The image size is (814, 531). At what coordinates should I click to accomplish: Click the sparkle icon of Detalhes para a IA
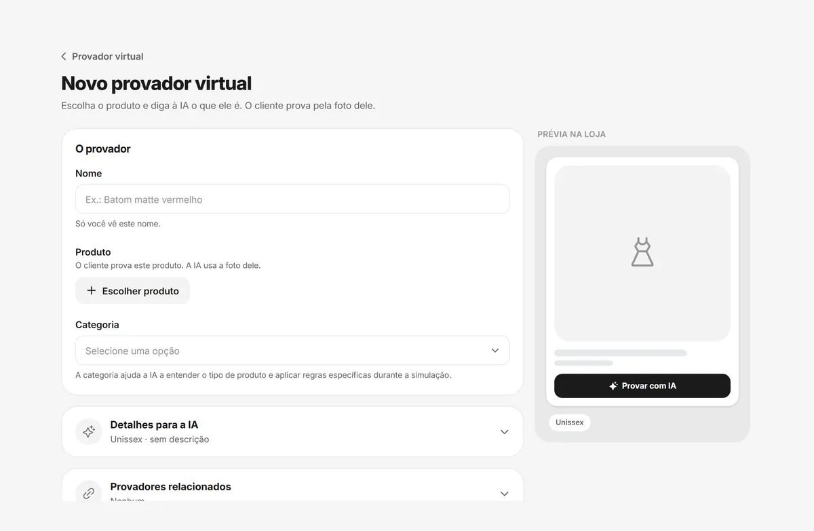89,432
